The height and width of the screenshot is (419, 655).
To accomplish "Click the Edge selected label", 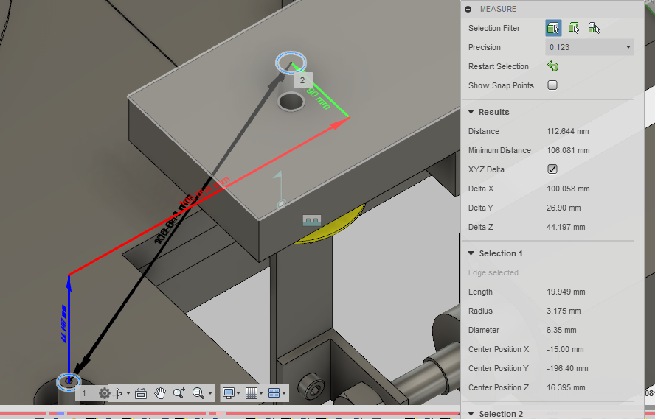I will click(x=493, y=272).
